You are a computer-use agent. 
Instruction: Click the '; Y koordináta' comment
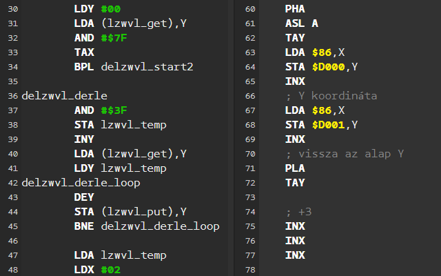(331, 96)
